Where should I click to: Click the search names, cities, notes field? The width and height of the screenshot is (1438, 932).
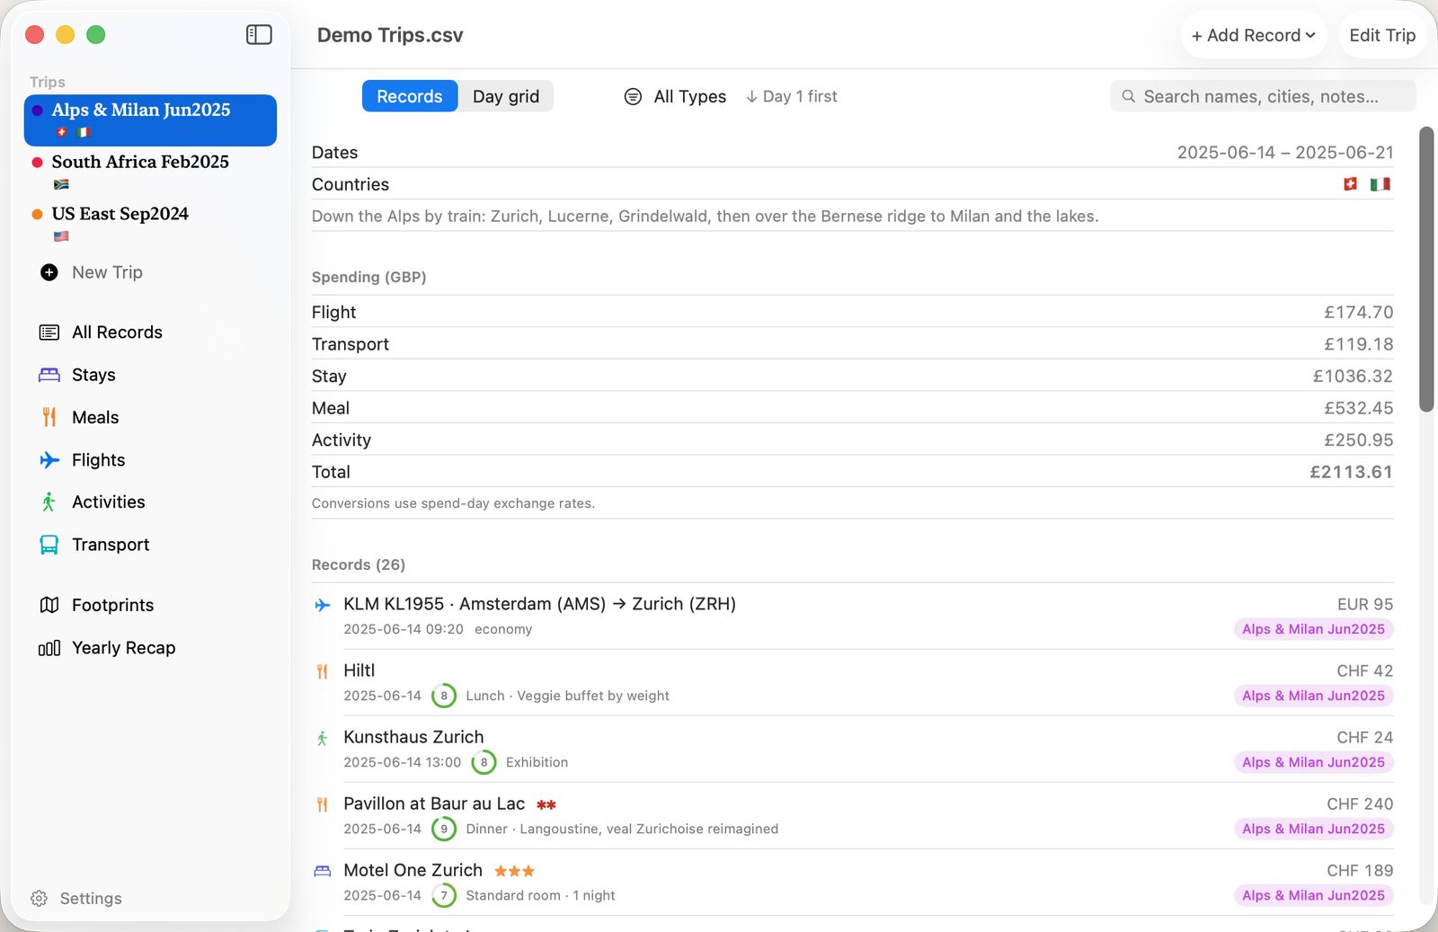tap(1263, 96)
